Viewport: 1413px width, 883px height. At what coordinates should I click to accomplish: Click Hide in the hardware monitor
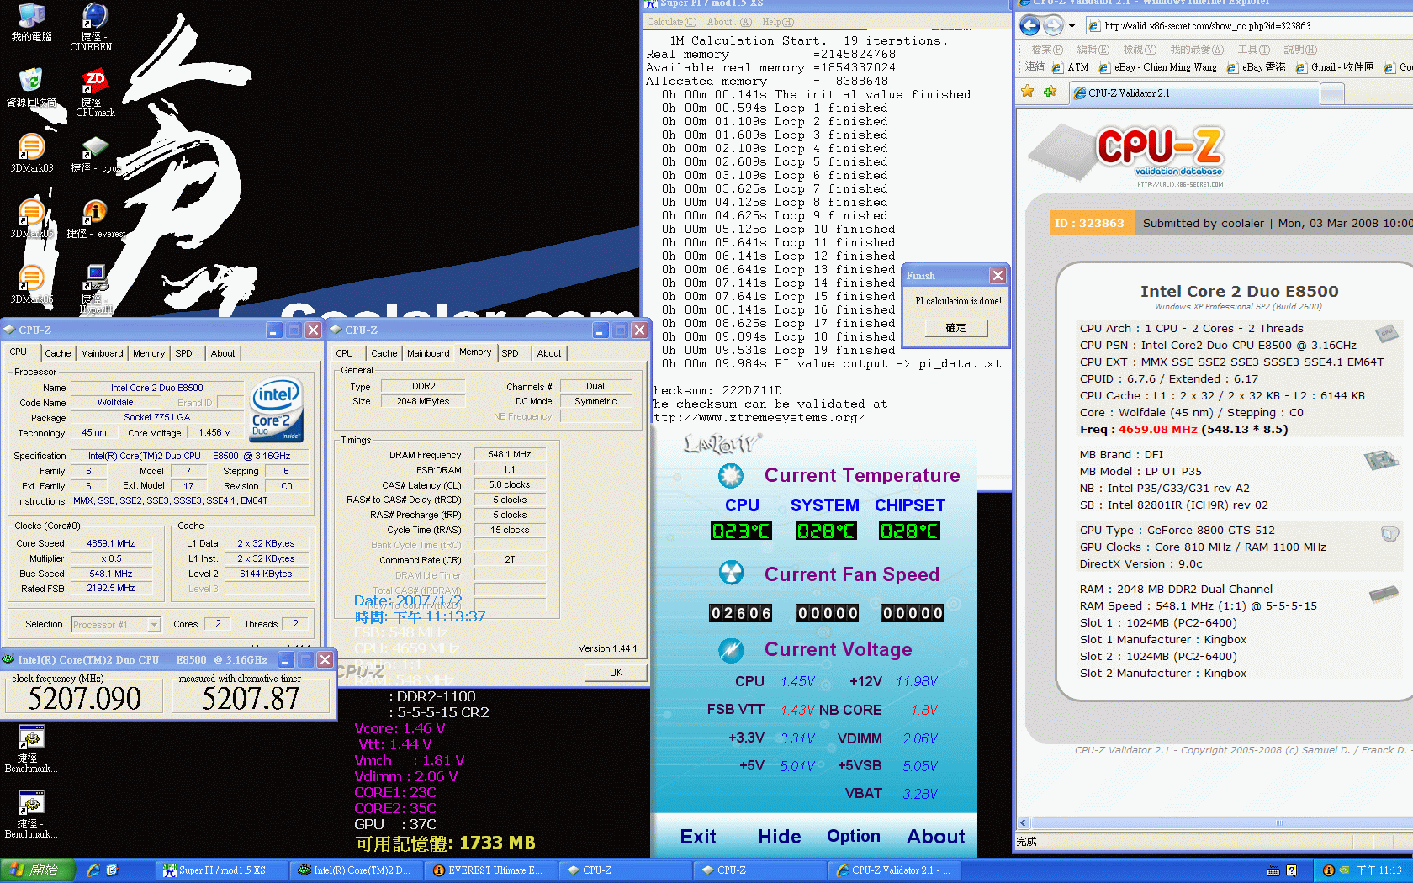tap(780, 837)
